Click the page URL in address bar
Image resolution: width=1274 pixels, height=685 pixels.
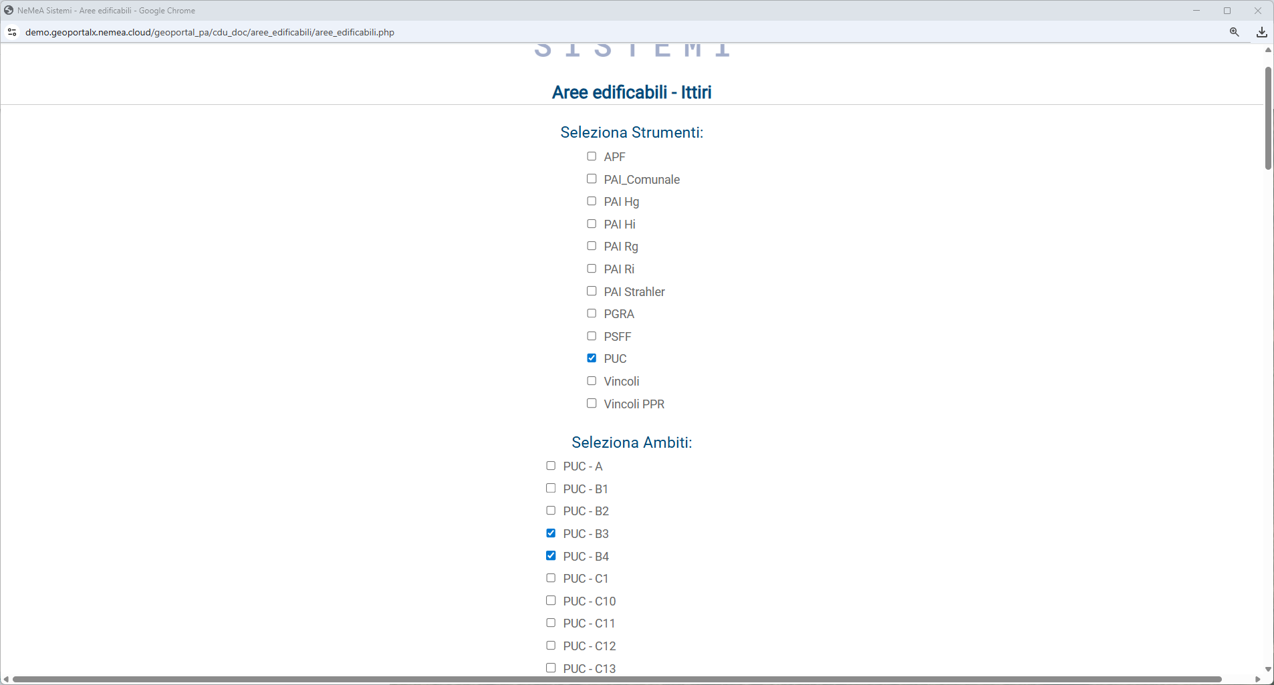click(x=209, y=32)
